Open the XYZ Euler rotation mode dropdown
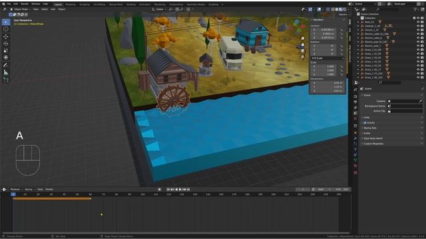426x239 pixels. (x=327, y=58)
